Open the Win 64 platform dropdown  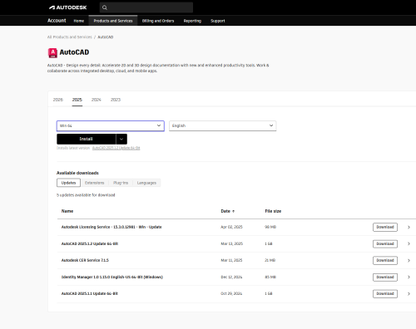click(111, 125)
